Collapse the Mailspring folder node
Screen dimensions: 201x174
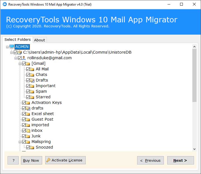click(20, 142)
